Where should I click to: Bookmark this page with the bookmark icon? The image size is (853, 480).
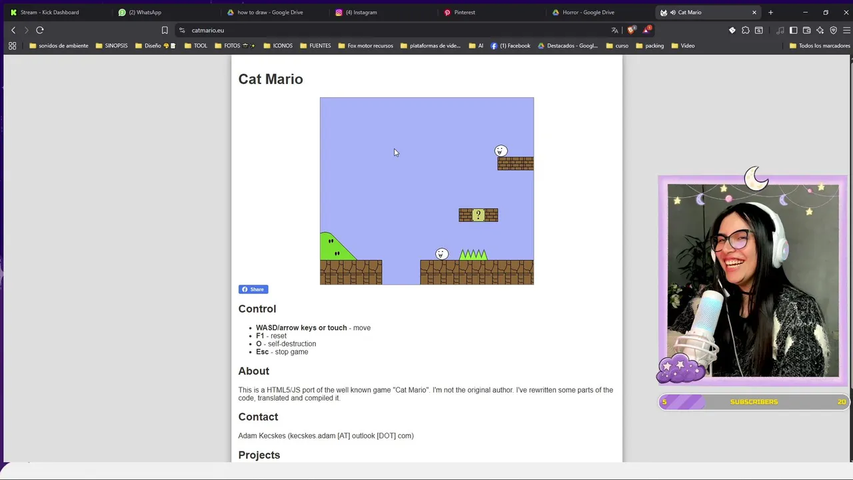coord(165,30)
